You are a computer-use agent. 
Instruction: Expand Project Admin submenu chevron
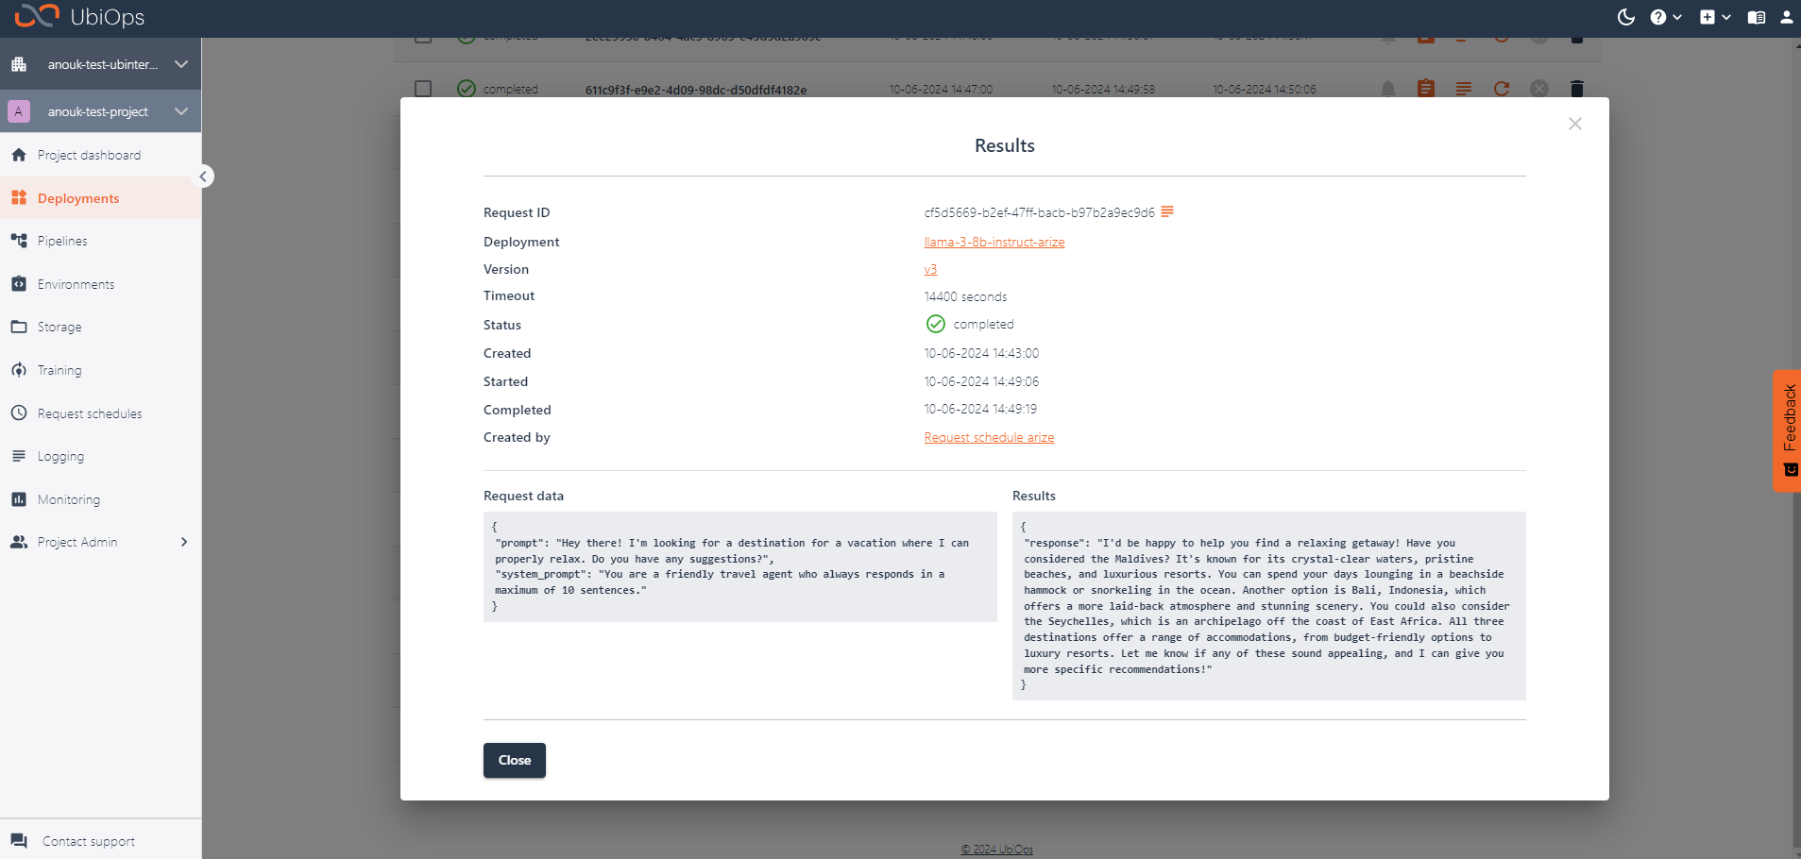point(184,542)
